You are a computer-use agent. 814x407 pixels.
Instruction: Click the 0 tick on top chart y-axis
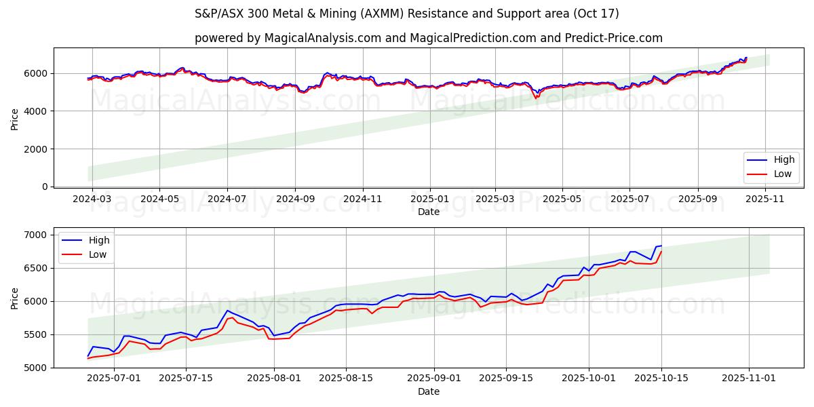coord(44,187)
